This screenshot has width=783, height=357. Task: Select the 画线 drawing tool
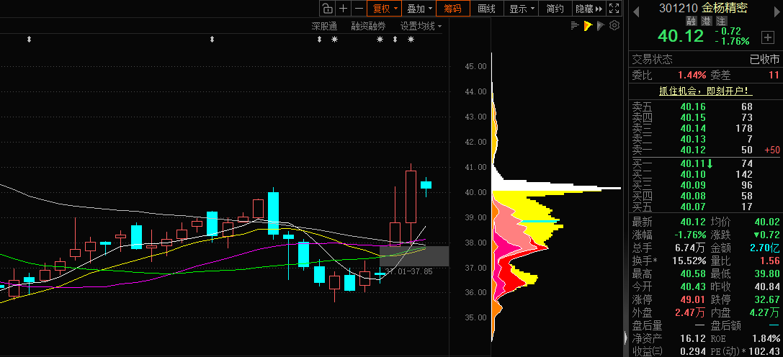(486, 9)
